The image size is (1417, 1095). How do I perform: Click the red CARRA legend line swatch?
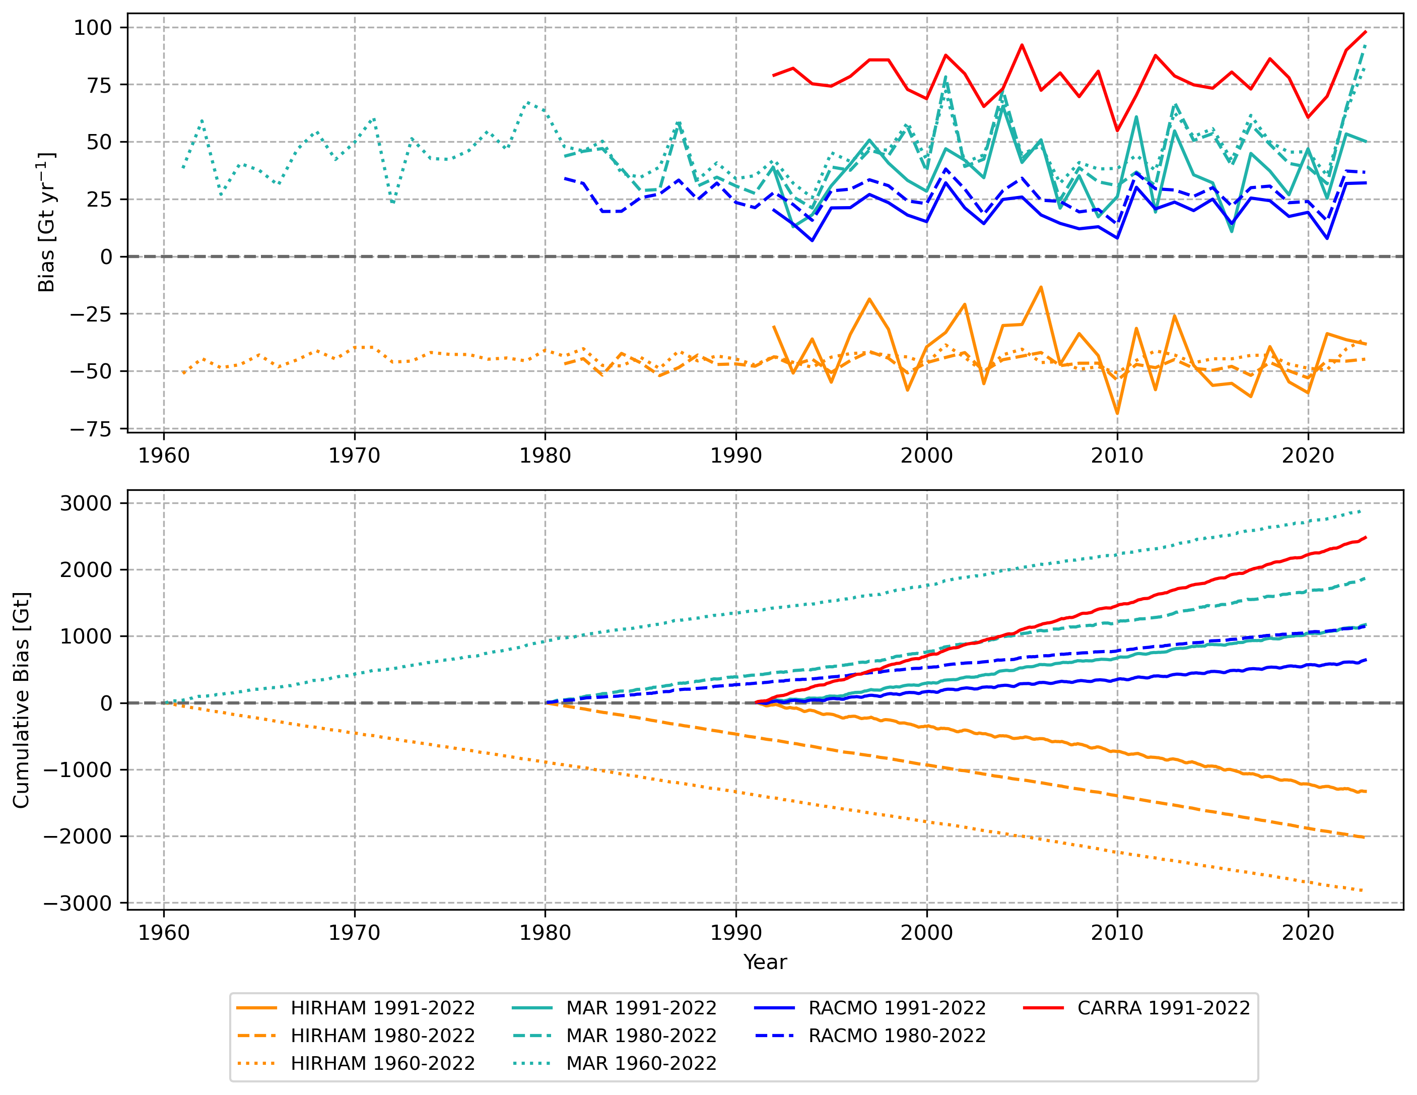[1043, 1008]
